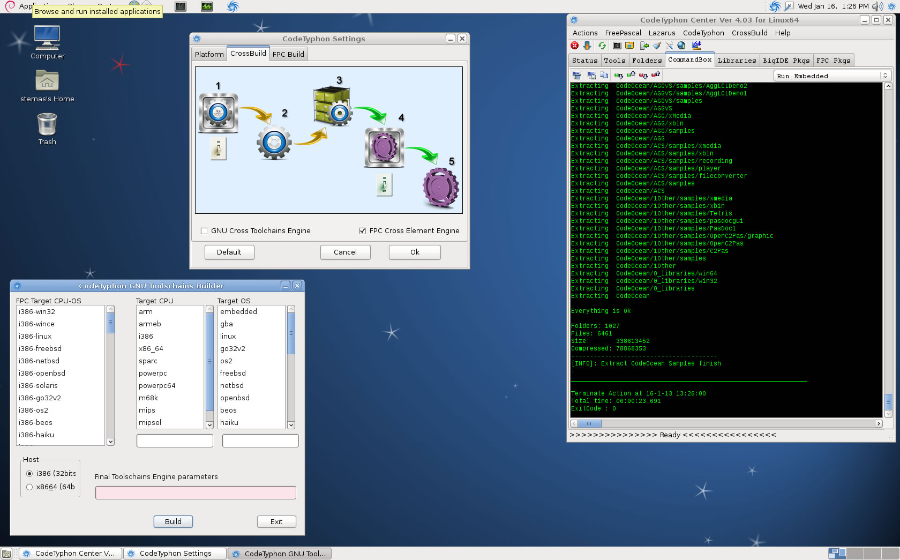The width and height of the screenshot is (900, 560).
Task: Click the copy documents icon in CommandBox
Action: coord(604,76)
